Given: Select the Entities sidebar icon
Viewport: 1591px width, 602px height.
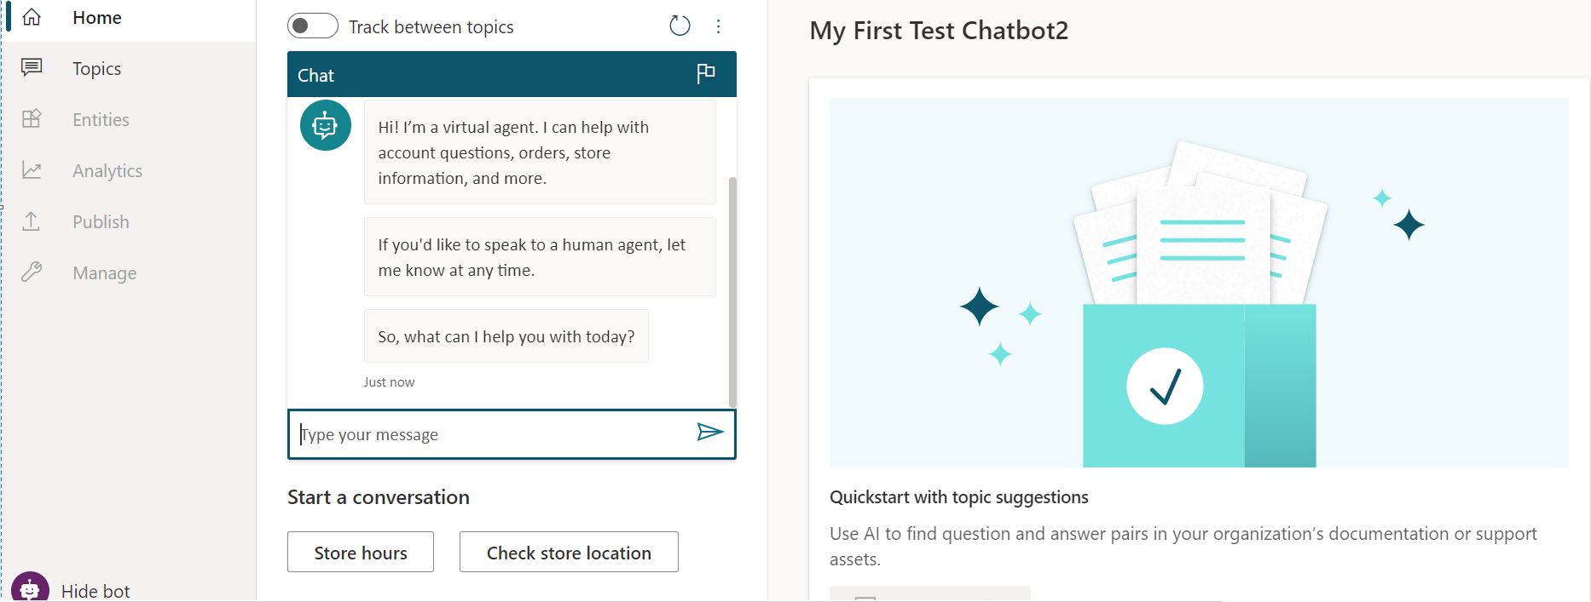Looking at the screenshot, I should click(32, 118).
